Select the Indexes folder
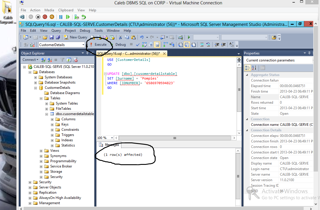This screenshot has height=210, width=320. pos(67,140)
